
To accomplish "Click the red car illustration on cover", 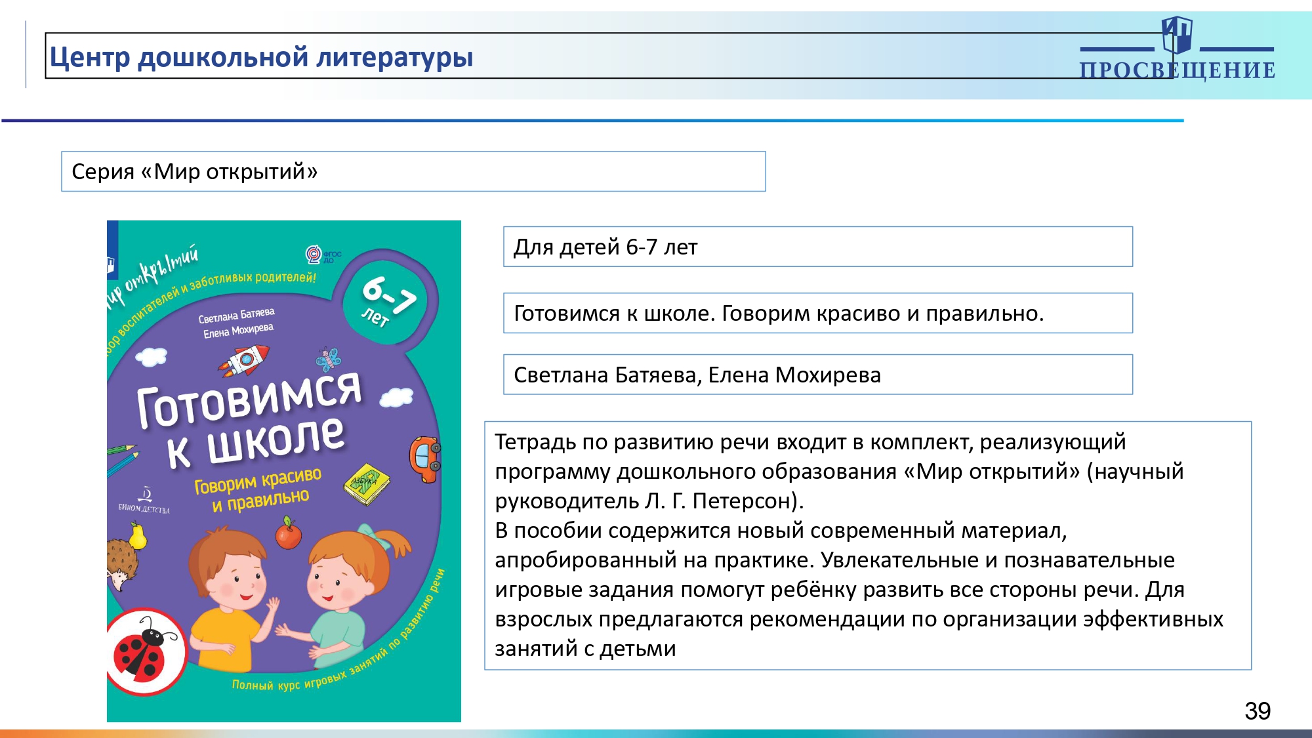I will click(x=426, y=459).
